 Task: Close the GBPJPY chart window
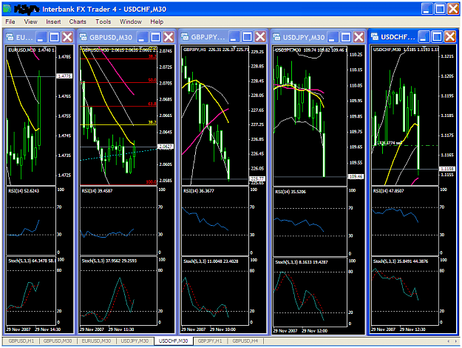click(x=260, y=37)
